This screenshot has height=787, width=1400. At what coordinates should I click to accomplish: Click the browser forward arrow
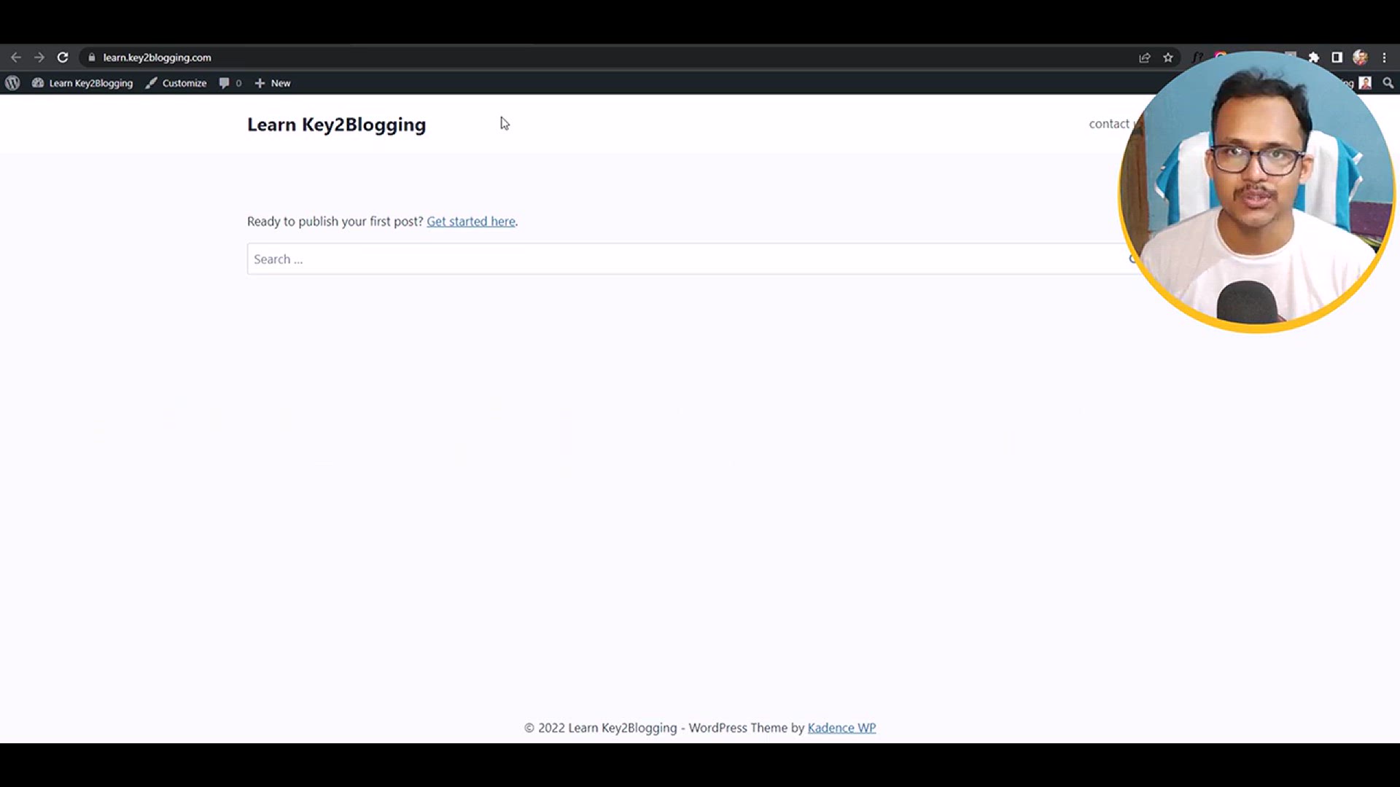(x=39, y=58)
